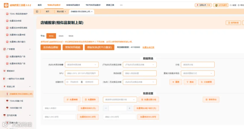This screenshot has width=244, height=129.
Task: Click the trophy icon in membership button
Action: pos(216,5)
